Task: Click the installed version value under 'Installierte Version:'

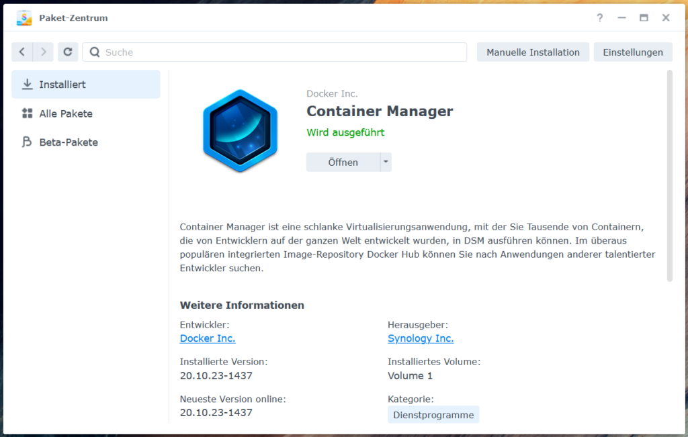Action: (216, 376)
